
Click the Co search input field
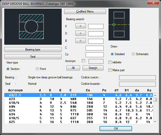coord(95,55)
